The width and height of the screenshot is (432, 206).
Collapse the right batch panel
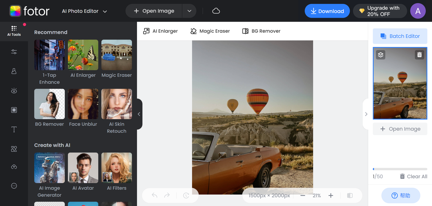366,114
